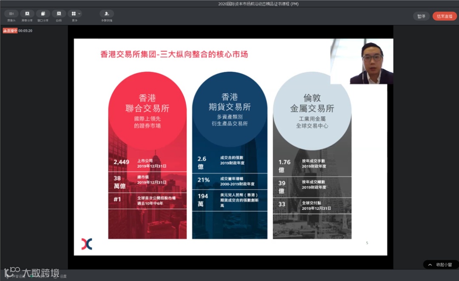End the live broadcast (结束直播)
Image resolution: width=459 pixels, height=281 pixels.
pyautogui.click(x=445, y=17)
